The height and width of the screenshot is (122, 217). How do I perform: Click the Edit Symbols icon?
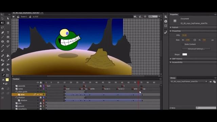tap(140, 17)
